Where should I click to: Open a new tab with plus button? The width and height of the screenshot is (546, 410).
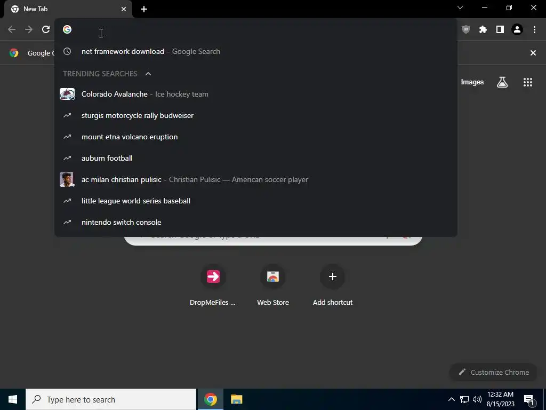144,9
